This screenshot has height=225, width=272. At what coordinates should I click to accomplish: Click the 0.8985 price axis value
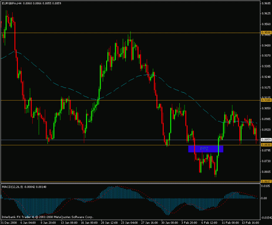coord(266,119)
